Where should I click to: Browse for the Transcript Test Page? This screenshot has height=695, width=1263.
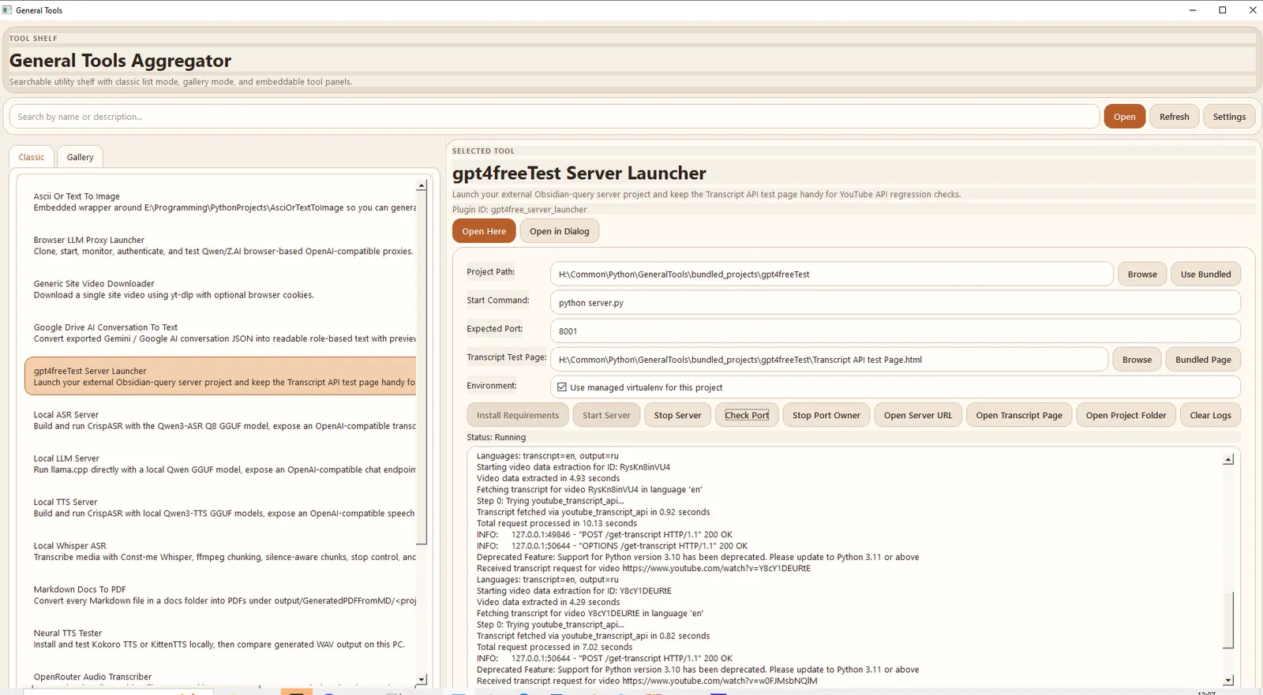1137,360
